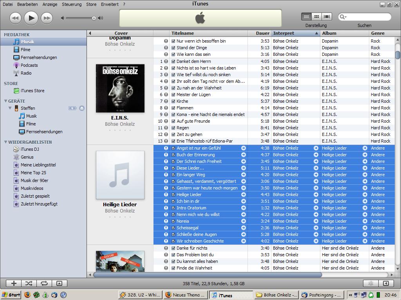Image resolution: width=401 pixels, height=300 pixels.
Task: Start playback with the Play button
Action: pos(31,18)
